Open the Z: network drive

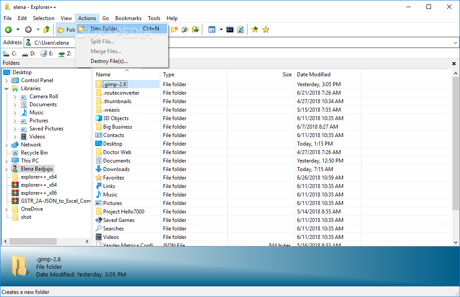point(65,54)
